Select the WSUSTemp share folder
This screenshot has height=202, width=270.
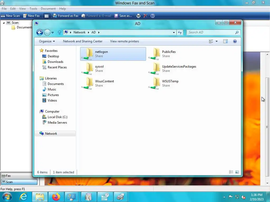point(180,83)
